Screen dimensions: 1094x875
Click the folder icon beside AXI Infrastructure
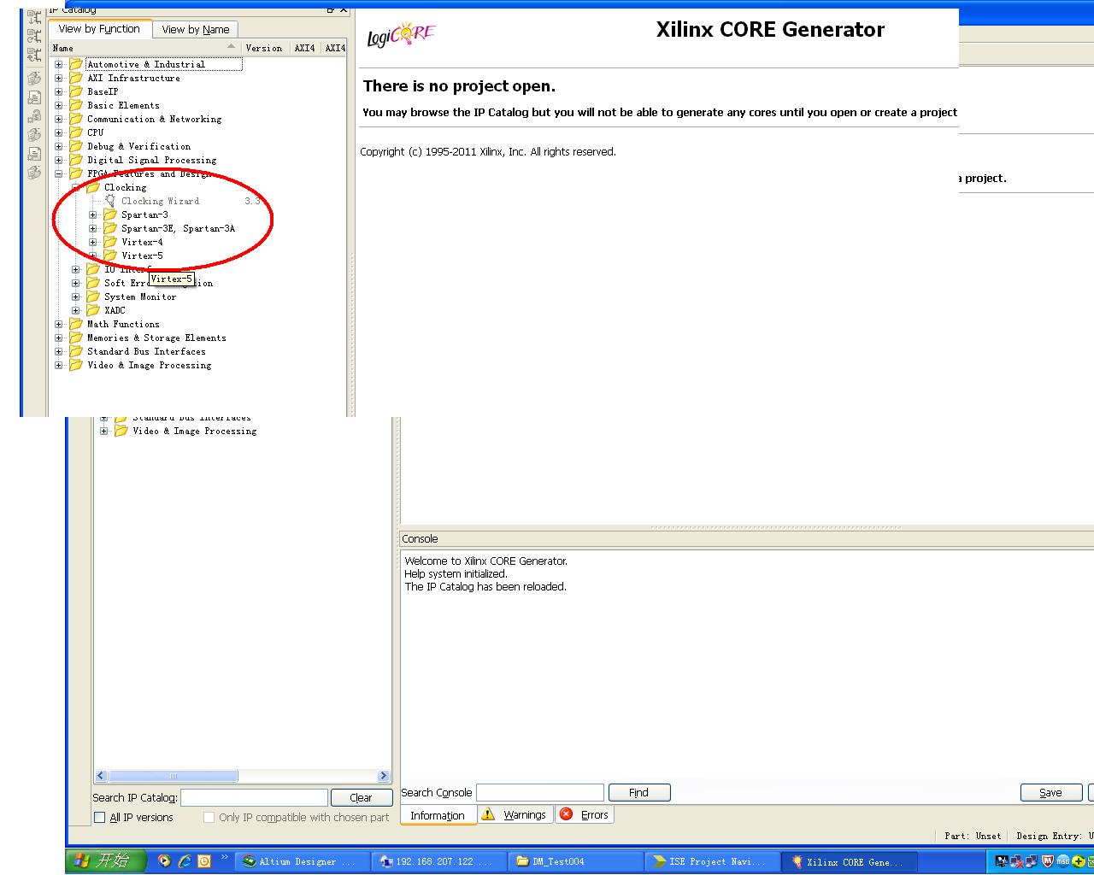coord(75,78)
